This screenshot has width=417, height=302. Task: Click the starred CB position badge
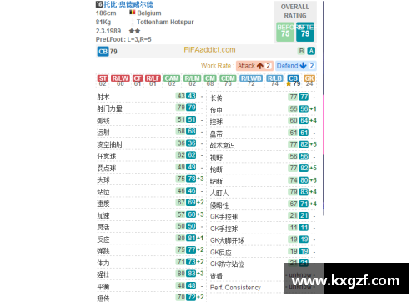click(x=293, y=78)
